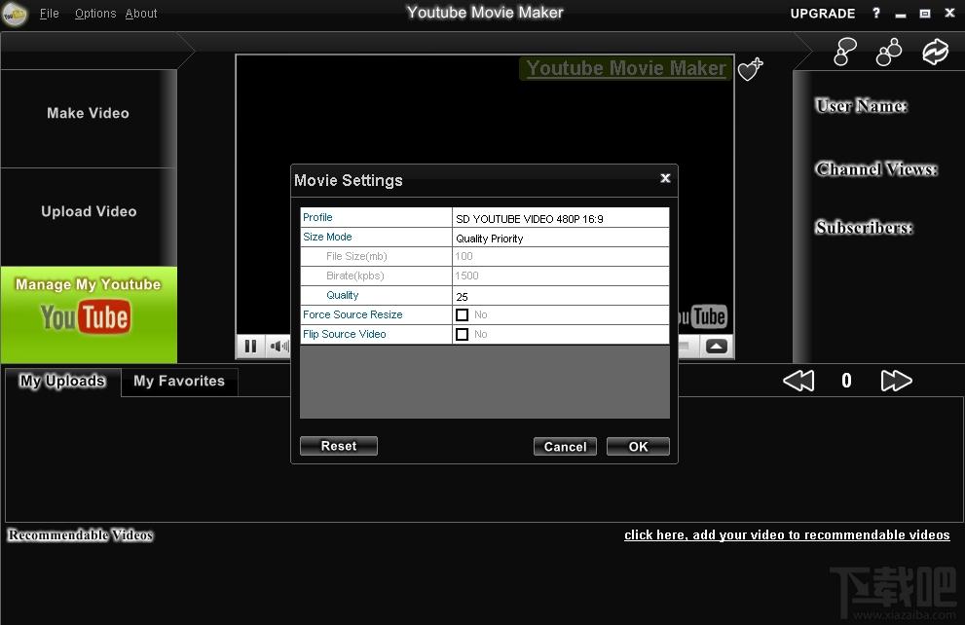Click Recommendable Videos heading

[80, 535]
